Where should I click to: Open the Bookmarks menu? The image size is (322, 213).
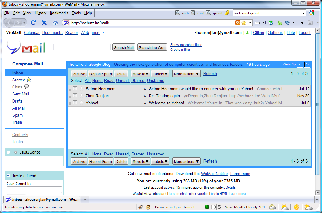pos(59,13)
